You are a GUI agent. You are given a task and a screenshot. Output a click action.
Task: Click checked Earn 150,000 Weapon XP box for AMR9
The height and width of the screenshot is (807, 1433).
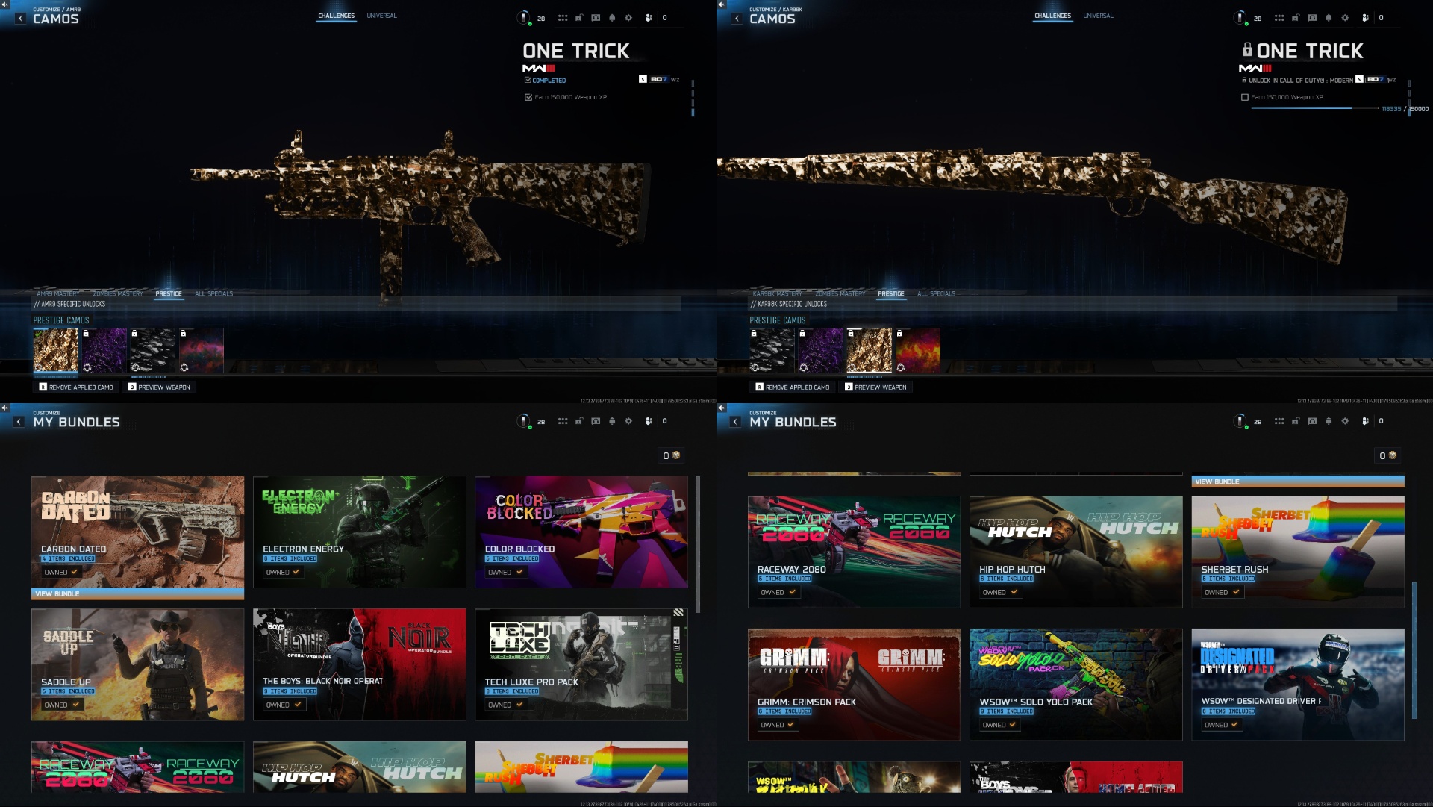[528, 97]
